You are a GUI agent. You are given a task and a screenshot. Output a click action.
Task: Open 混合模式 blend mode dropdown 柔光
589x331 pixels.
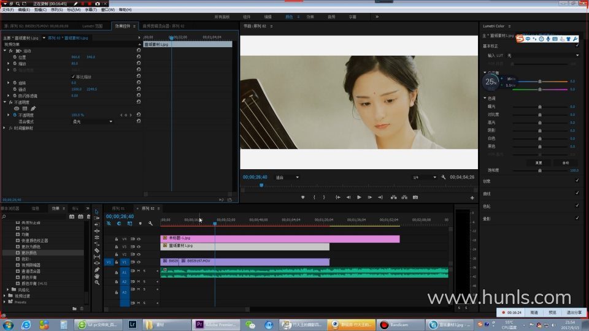point(93,121)
